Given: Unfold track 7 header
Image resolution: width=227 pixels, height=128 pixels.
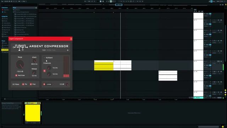Looking at the screenshot, I should (195, 41).
